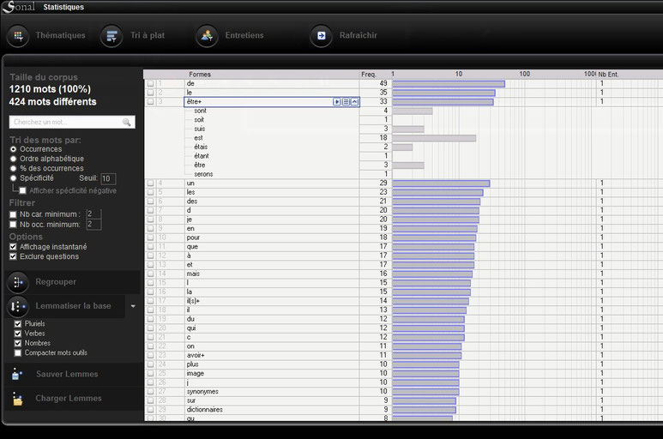663x439 pixels.
Task: Click Lemmatiser la base button label
Action: 73,306
